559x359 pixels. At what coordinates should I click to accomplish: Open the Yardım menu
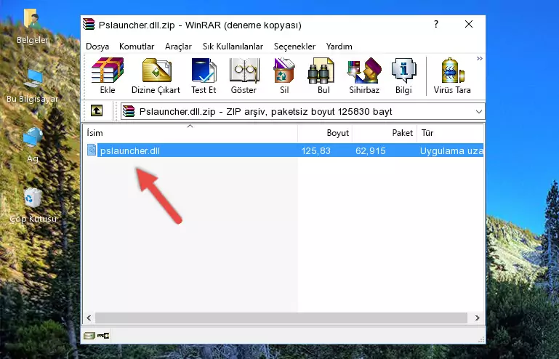click(339, 47)
